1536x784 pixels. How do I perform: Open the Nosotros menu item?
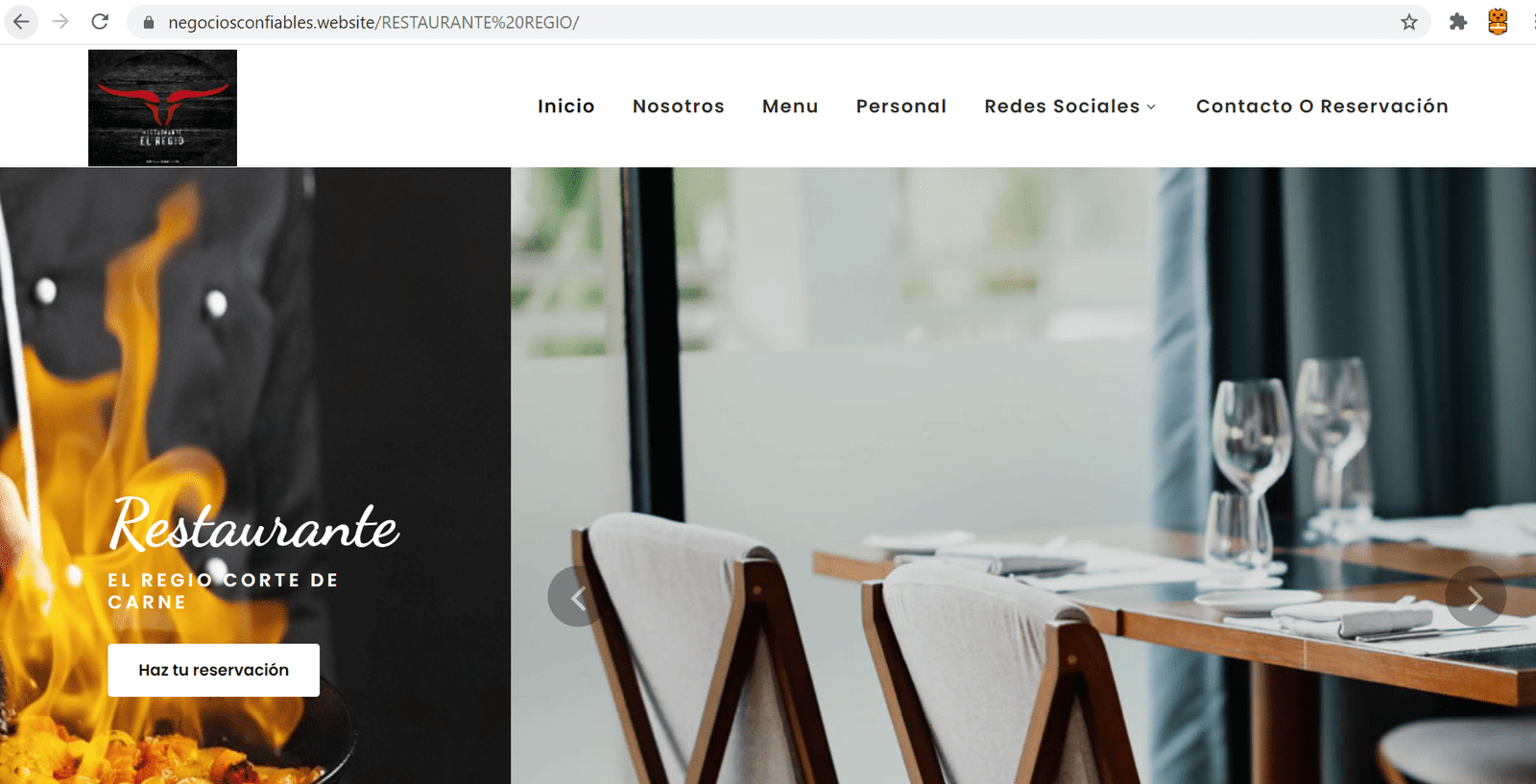pos(679,107)
